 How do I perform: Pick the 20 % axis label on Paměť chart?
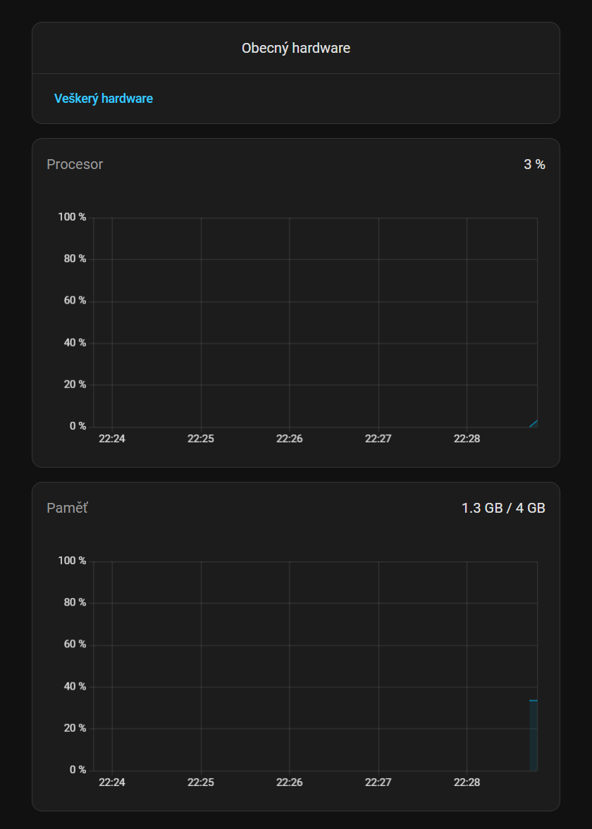tap(72, 728)
